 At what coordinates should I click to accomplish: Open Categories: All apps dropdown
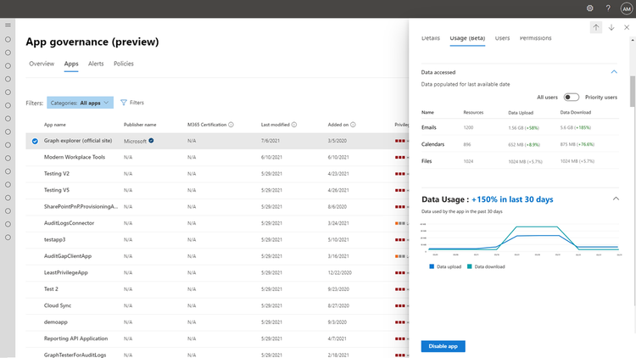[x=80, y=103]
